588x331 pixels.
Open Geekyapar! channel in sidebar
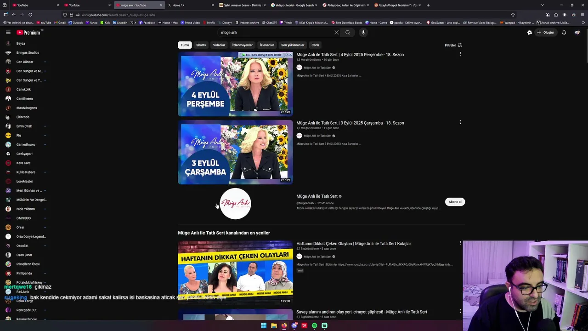click(x=25, y=154)
